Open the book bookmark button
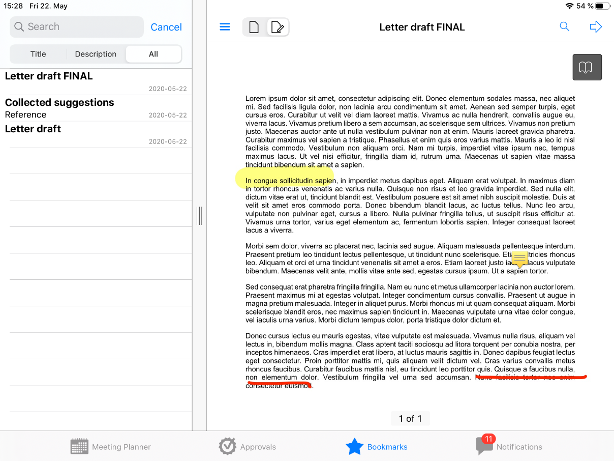 click(587, 67)
